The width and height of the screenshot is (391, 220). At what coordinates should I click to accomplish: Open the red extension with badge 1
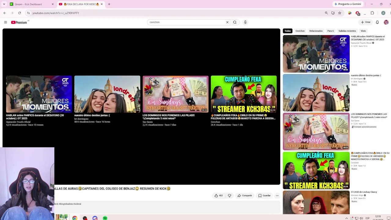tap(358, 13)
